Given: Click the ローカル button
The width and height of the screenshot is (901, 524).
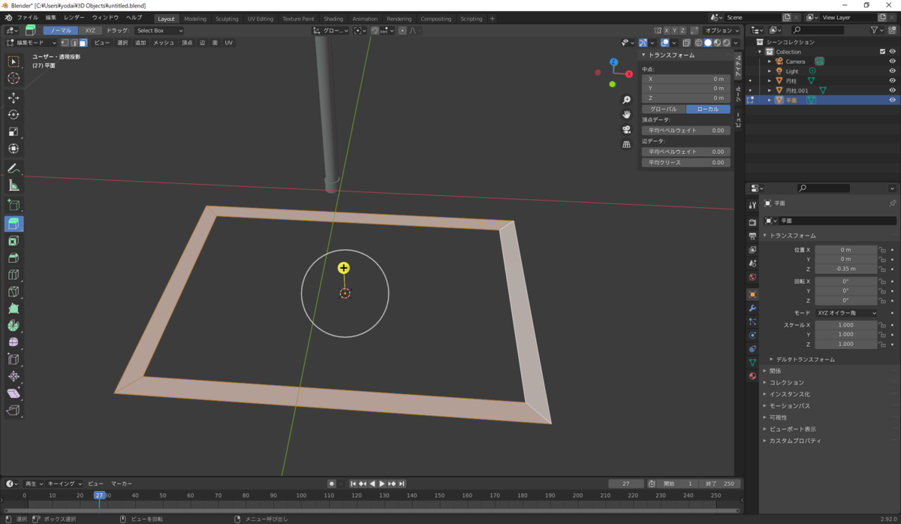Looking at the screenshot, I should 708,109.
